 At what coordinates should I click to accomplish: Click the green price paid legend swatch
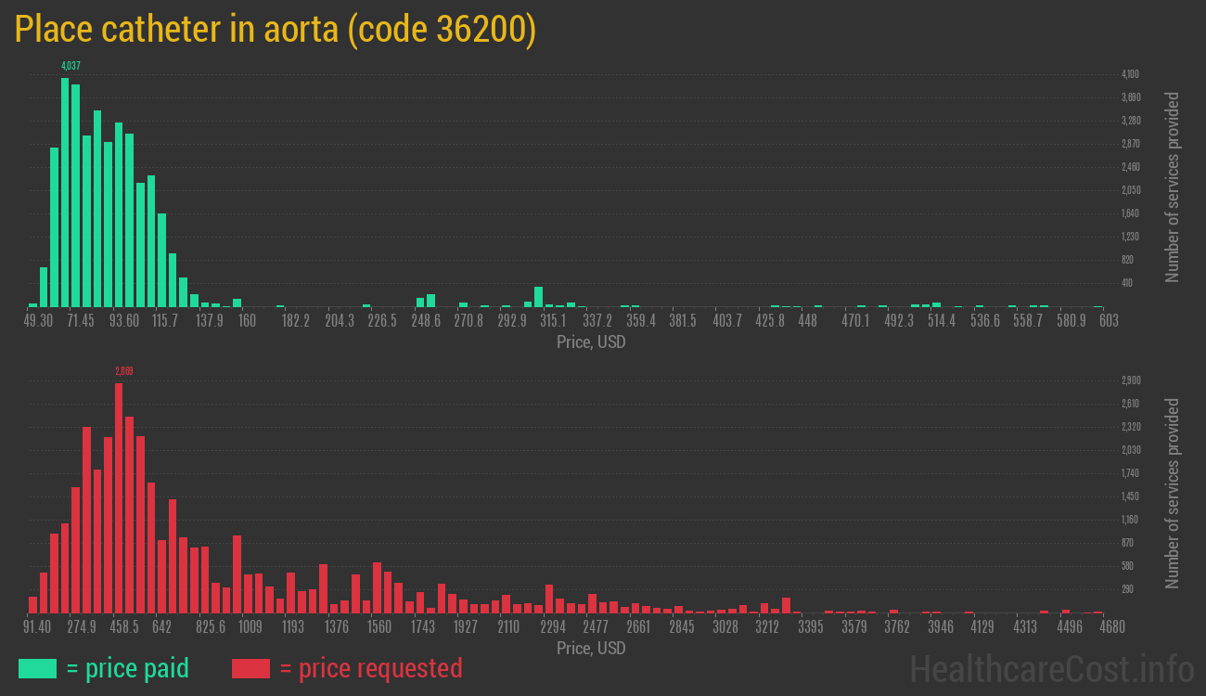click(37, 668)
